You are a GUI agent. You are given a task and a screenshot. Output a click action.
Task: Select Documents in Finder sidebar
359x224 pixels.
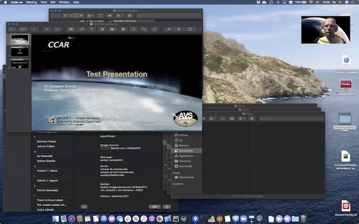click(x=186, y=151)
